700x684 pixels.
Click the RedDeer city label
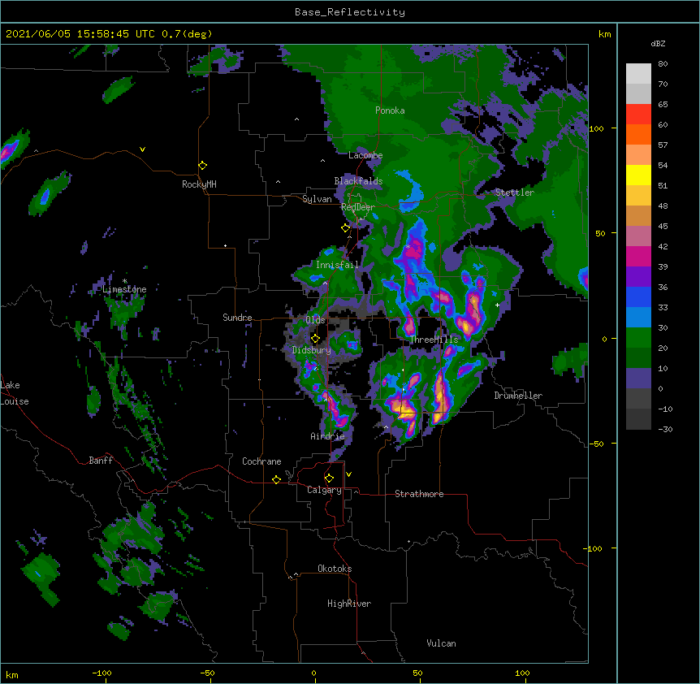click(x=357, y=207)
